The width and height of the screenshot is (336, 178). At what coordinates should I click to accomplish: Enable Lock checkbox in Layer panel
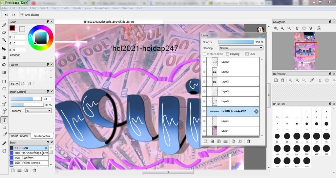(247, 54)
